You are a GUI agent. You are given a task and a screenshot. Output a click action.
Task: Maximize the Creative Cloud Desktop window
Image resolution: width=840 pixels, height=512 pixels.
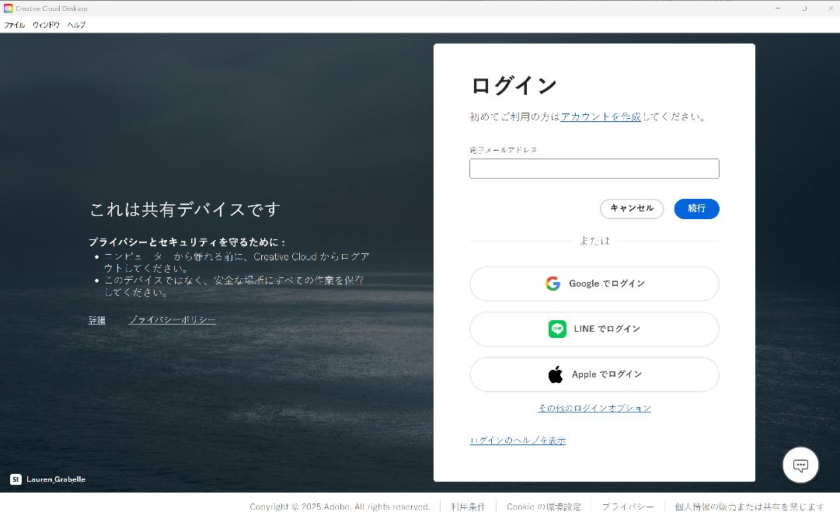coord(804,8)
